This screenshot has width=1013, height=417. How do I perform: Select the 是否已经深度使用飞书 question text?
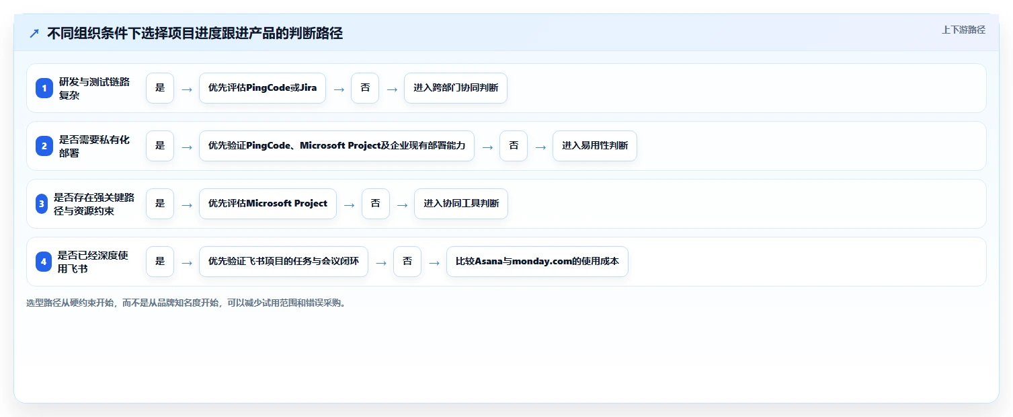click(x=93, y=262)
